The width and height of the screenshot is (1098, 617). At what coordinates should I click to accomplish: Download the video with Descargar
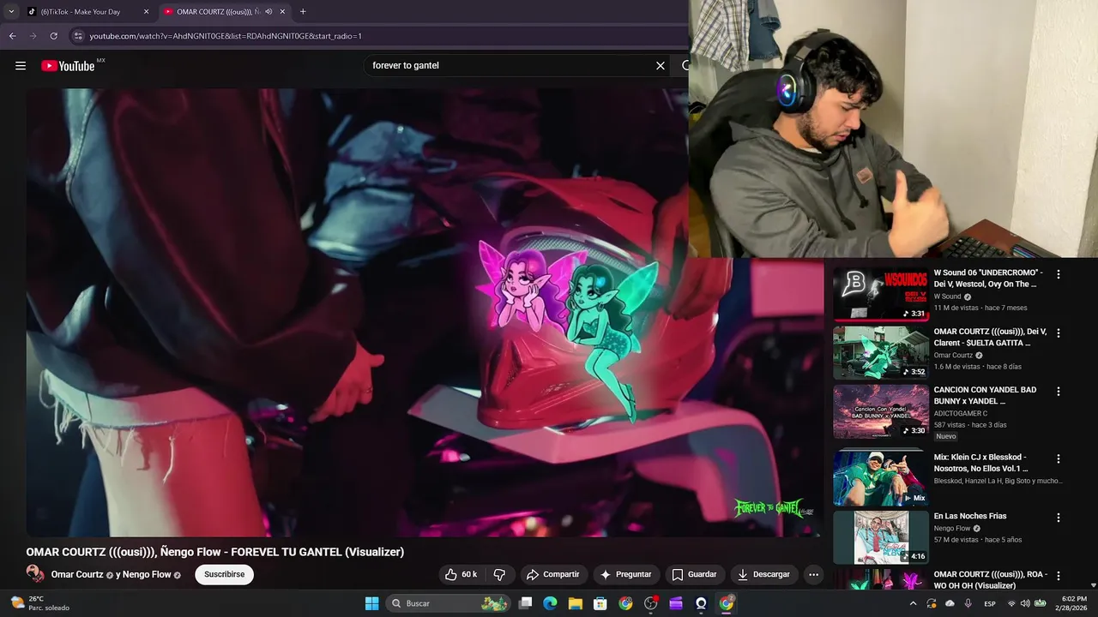point(763,574)
